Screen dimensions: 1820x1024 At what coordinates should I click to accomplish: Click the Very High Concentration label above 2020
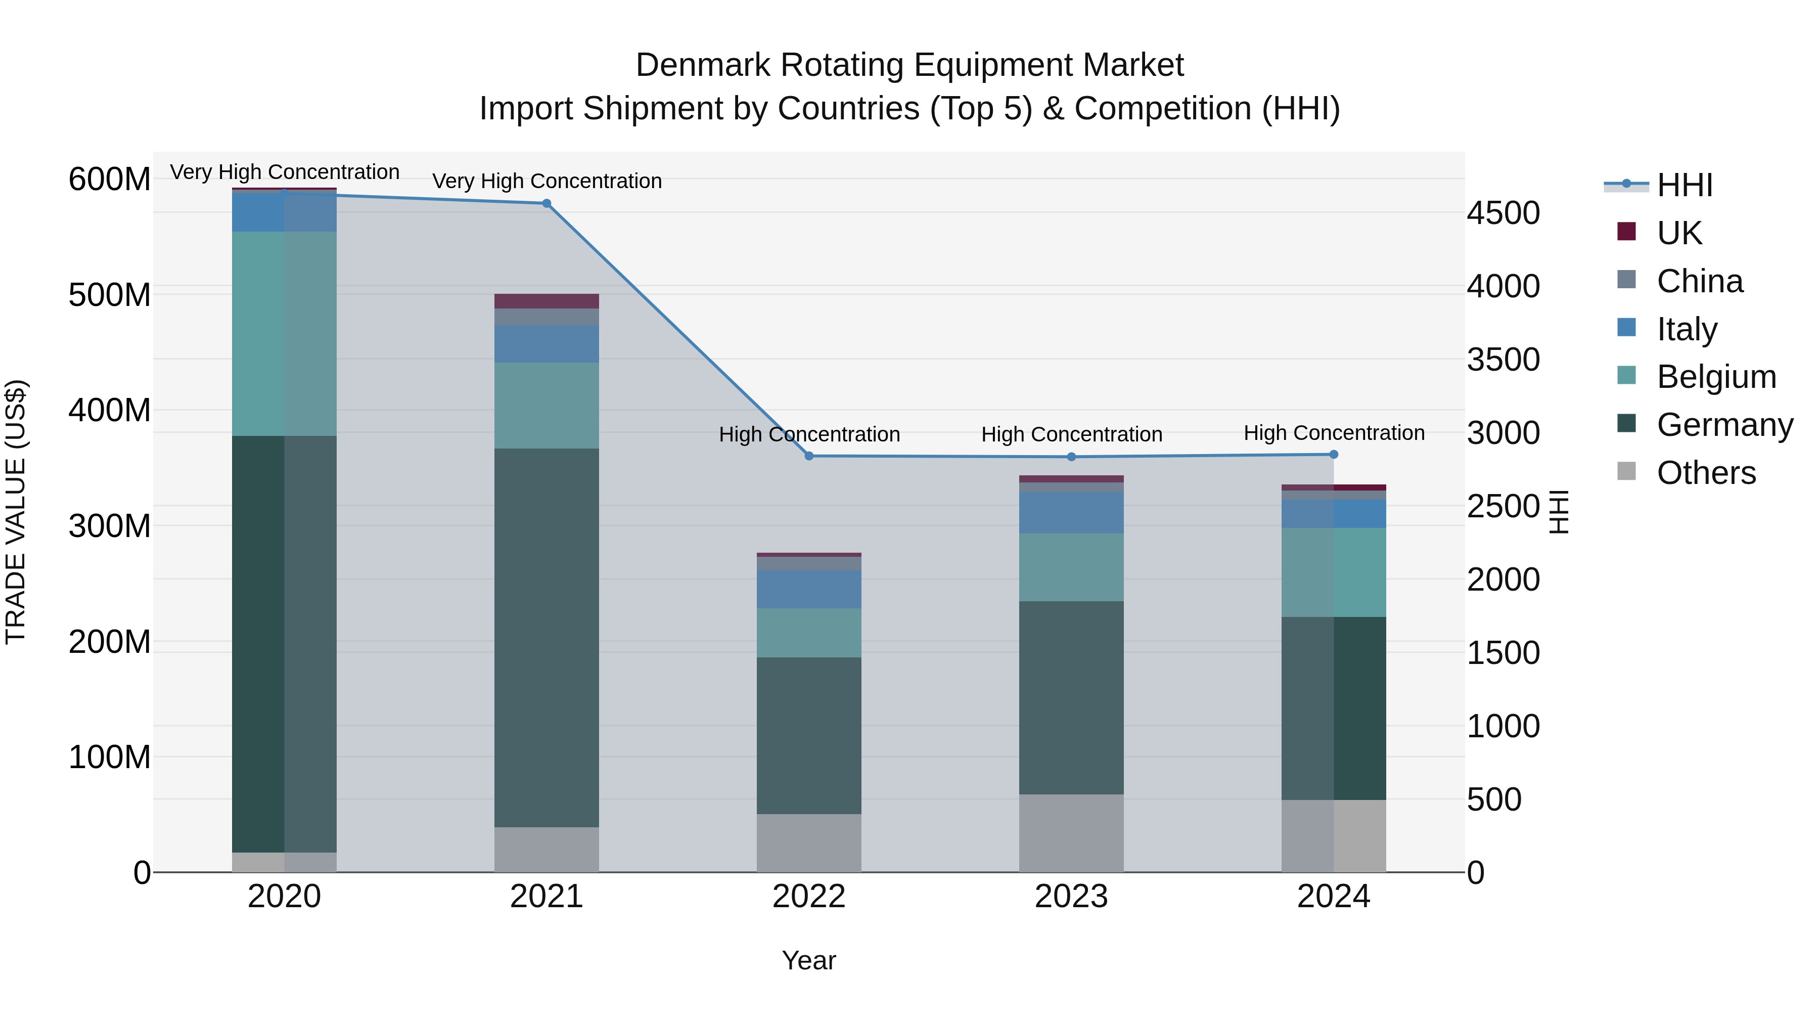tap(285, 172)
